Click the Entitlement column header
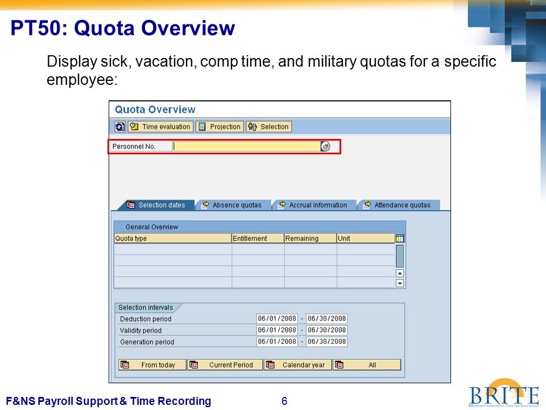This screenshot has width=546, height=410. point(258,239)
